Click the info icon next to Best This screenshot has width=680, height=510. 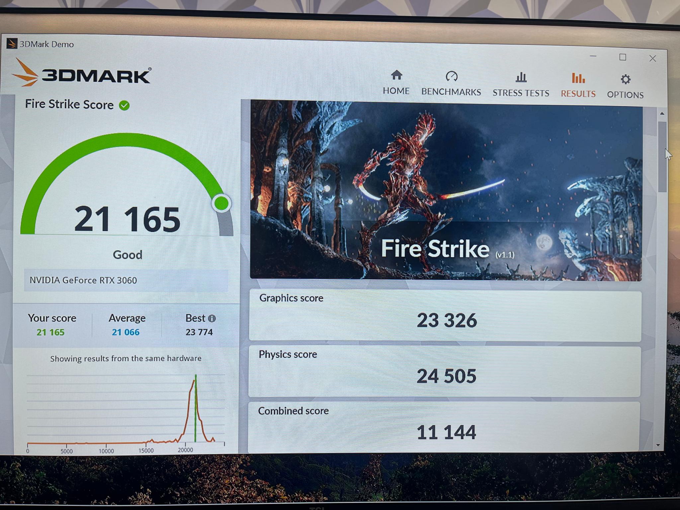[x=212, y=318]
